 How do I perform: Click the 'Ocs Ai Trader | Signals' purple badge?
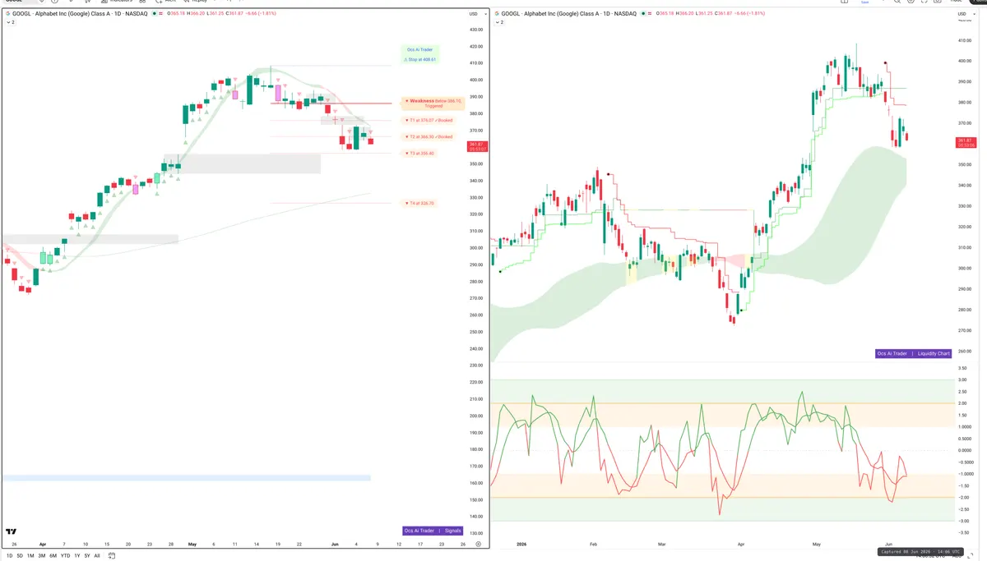tap(433, 531)
